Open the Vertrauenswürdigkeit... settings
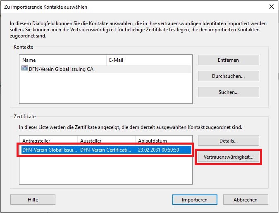279x213 pixels. (228, 157)
